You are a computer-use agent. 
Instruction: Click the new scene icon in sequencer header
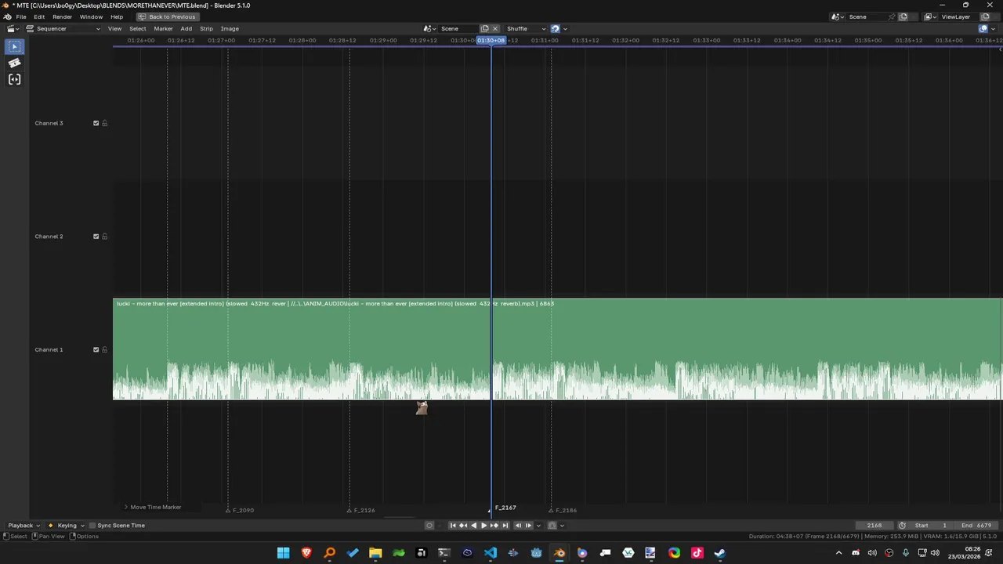484,28
